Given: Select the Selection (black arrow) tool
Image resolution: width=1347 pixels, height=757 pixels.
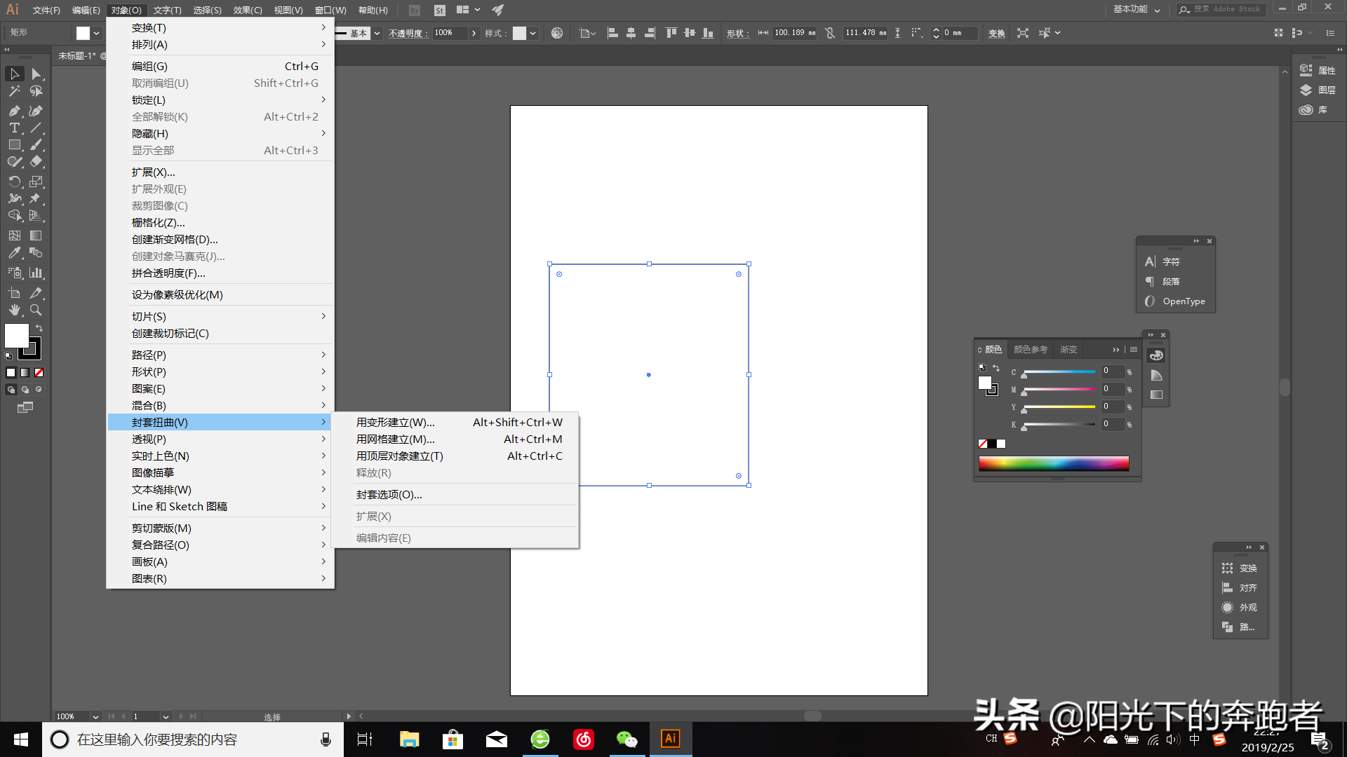Looking at the screenshot, I should pyautogui.click(x=15, y=74).
